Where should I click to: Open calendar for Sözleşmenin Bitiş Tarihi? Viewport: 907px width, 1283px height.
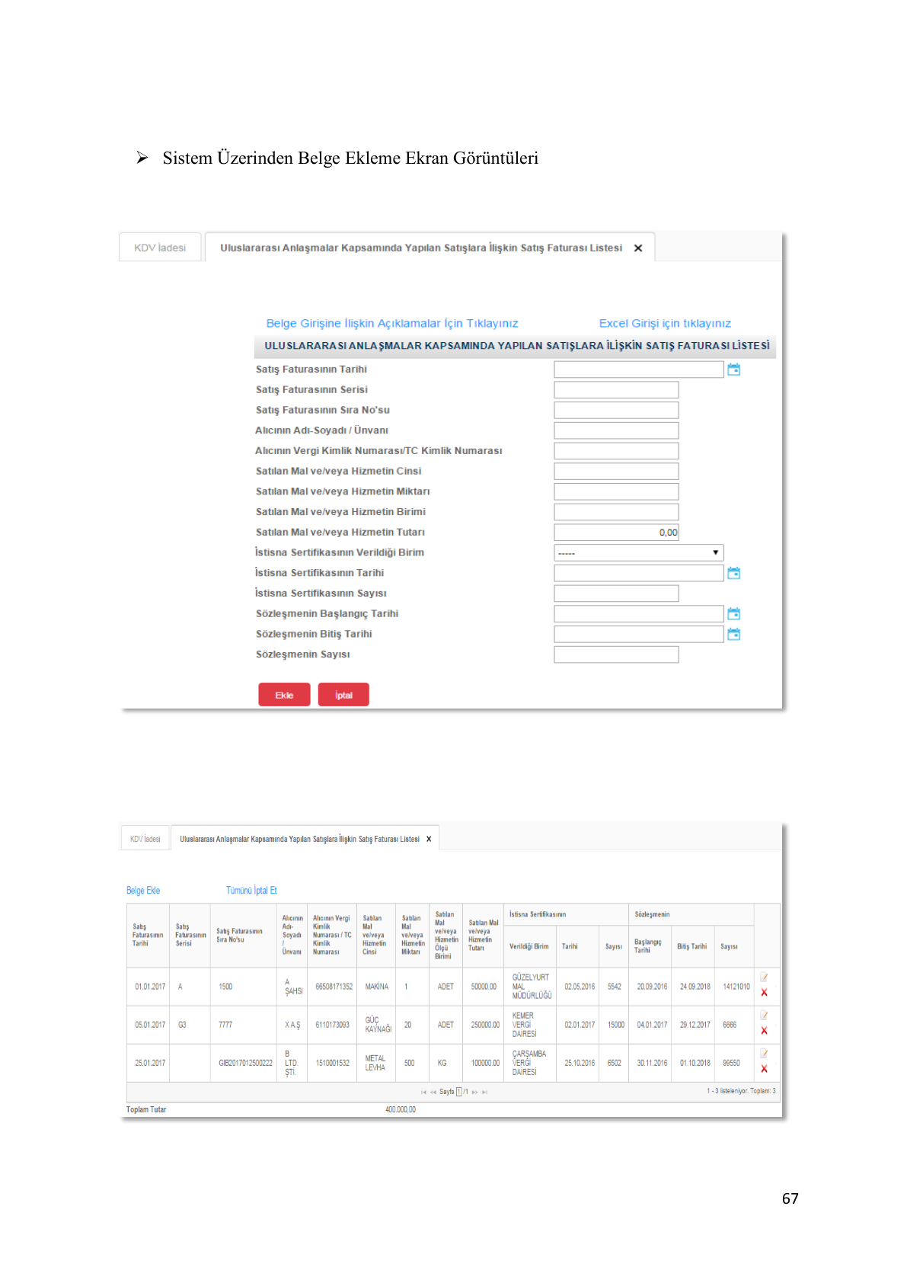[x=733, y=634]
